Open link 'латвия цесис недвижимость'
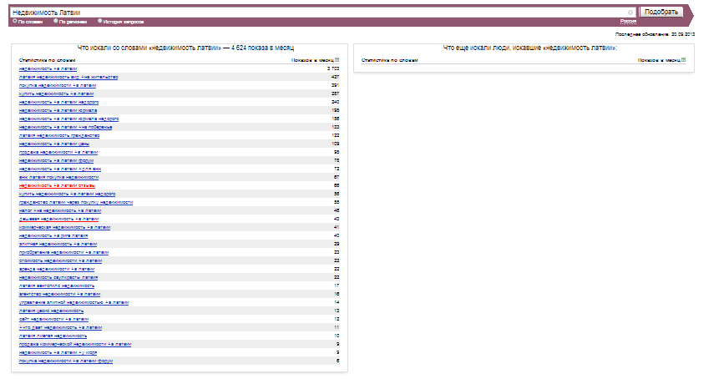The height and width of the screenshot is (379, 724). coord(51,311)
